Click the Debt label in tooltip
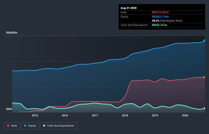Image resolution: width=209 pixels, height=134 pixels. pyautogui.click(x=123, y=12)
